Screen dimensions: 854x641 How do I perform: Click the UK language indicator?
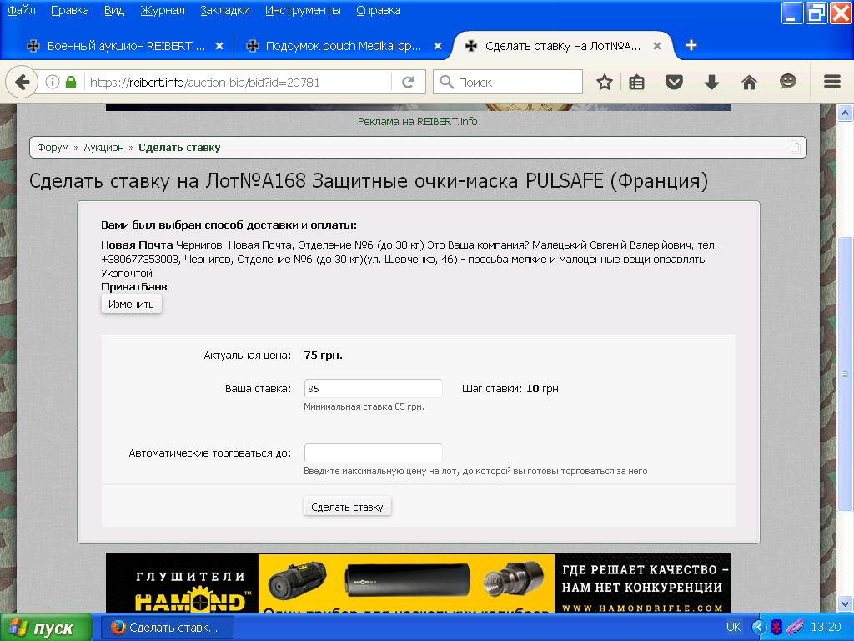[x=733, y=628]
